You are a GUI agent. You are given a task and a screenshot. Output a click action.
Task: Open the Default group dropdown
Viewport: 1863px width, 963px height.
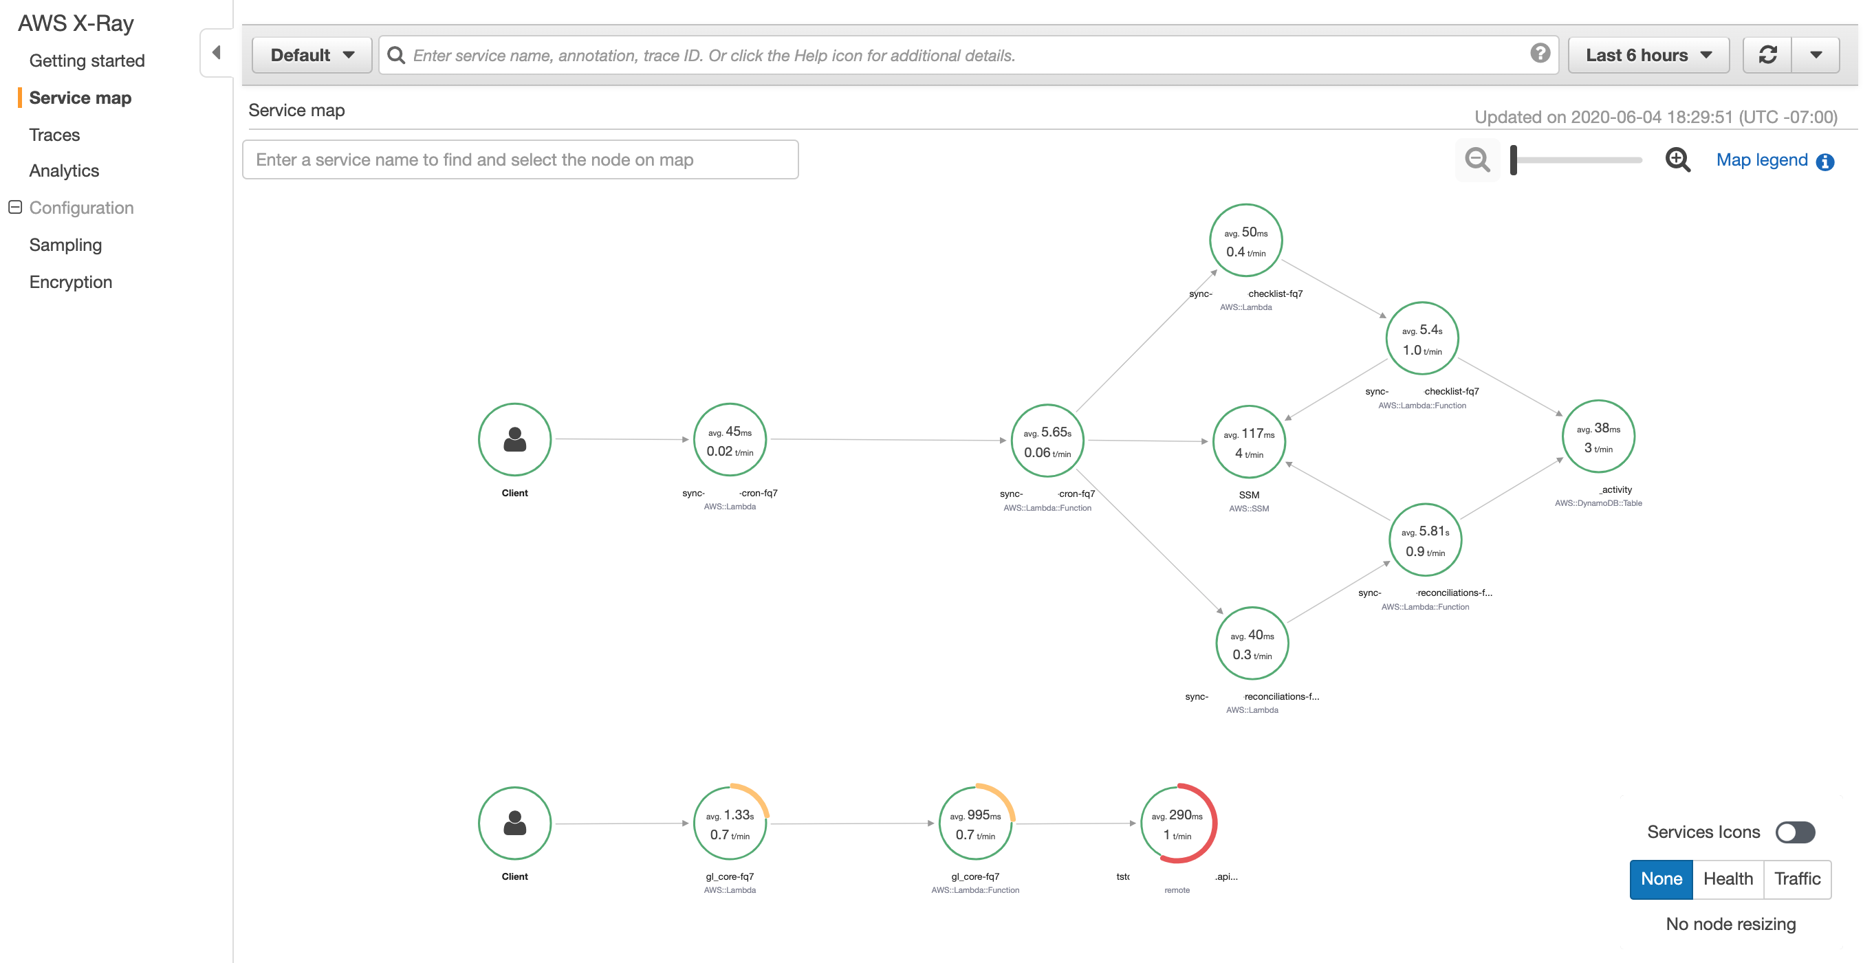click(312, 55)
